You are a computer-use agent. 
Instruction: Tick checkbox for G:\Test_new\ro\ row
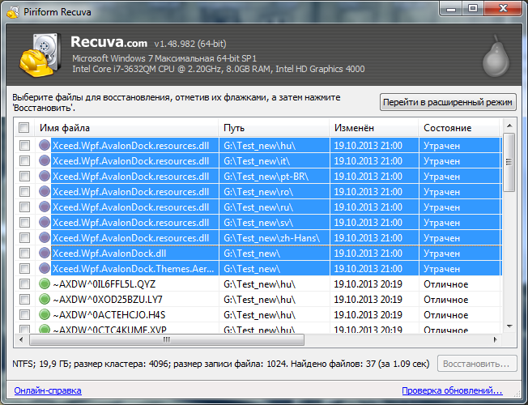[x=24, y=192]
